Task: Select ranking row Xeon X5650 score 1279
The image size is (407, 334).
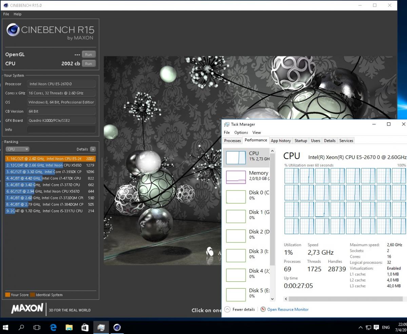Action: tap(50, 165)
